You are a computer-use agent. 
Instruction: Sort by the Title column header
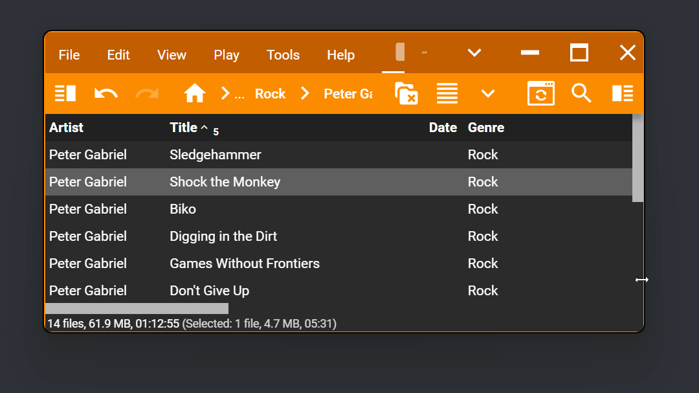point(184,128)
